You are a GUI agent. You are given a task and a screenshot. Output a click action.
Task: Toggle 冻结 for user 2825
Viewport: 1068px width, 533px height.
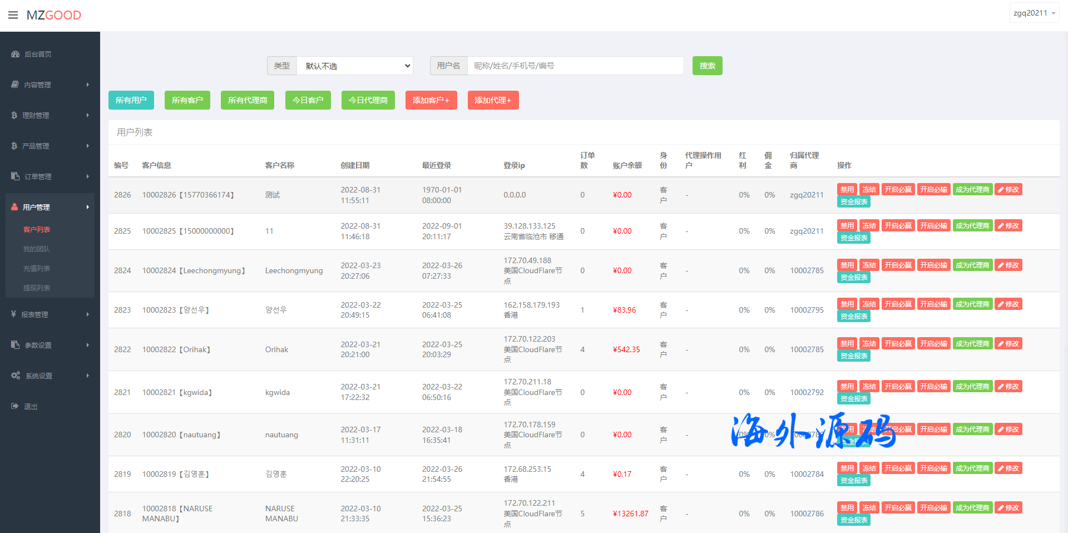(869, 226)
